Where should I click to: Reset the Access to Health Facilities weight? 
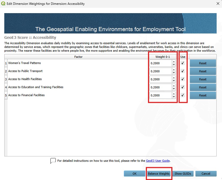pyautogui.click(x=203, y=79)
